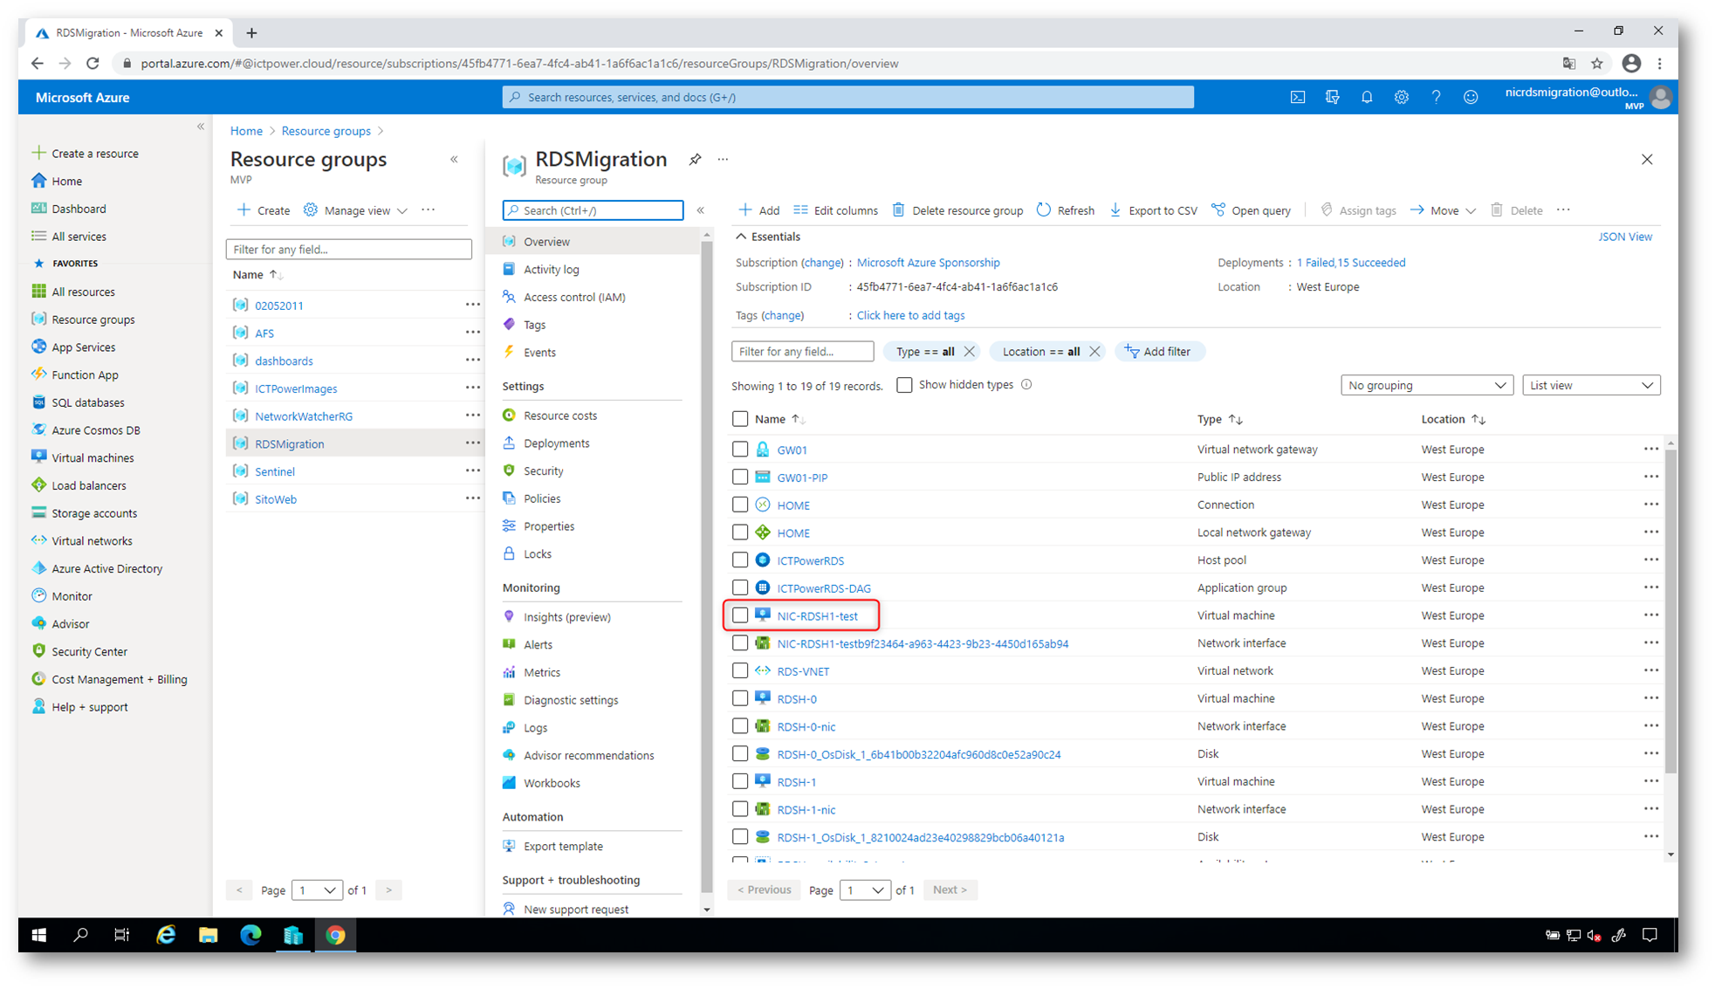Open the resources page number dropdown
The image size is (1715, 989).
(x=864, y=889)
